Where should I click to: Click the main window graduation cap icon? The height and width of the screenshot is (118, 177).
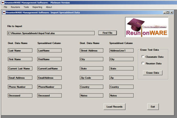coord(3,3)
